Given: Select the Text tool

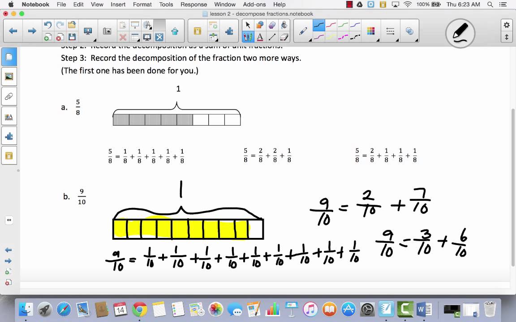Looking at the screenshot, I should pyautogui.click(x=260, y=37).
